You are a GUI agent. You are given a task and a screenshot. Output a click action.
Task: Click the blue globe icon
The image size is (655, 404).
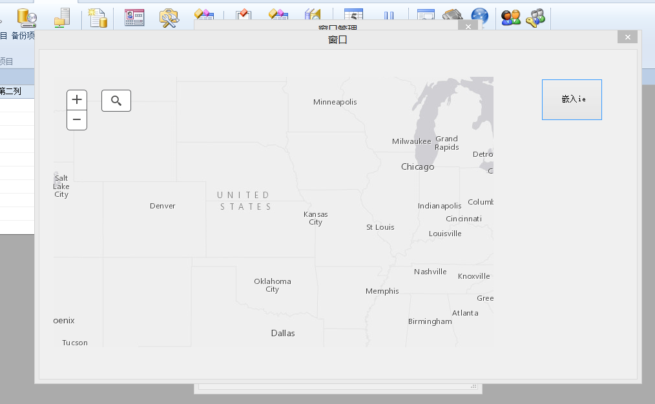[x=480, y=17]
